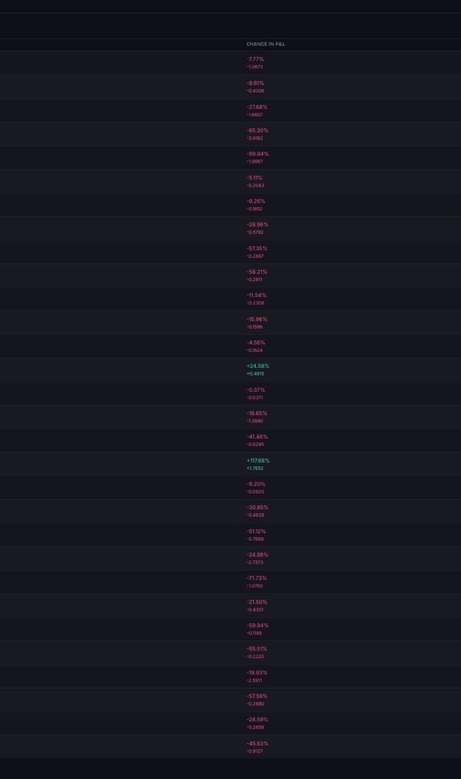Click the -11.54% change row
The height and width of the screenshot is (779, 461).
[230, 299]
